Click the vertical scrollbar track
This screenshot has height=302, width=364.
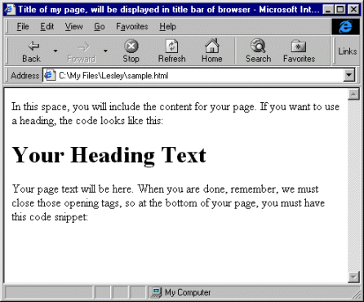(x=353, y=186)
